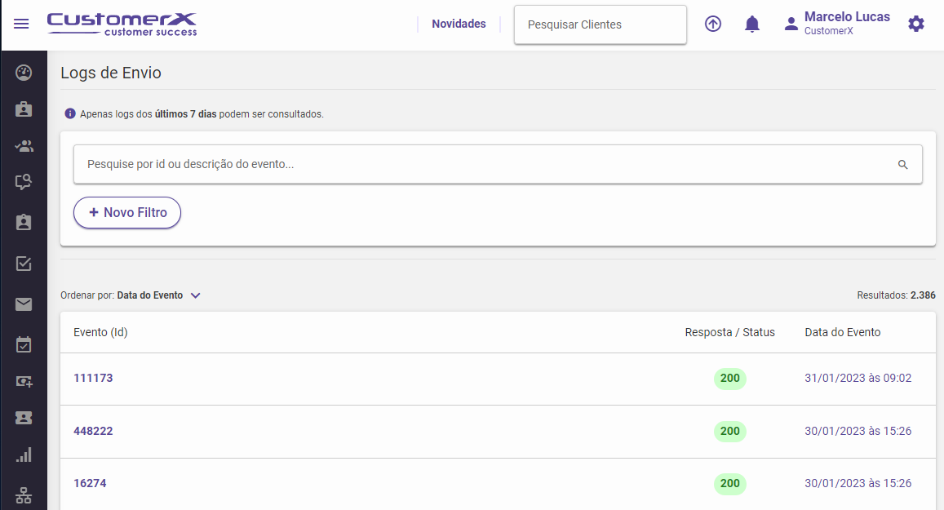Image resolution: width=944 pixels, height=510 pixels.
Task: Click the Resultados: 2.386 count
Action: [896, 295]
